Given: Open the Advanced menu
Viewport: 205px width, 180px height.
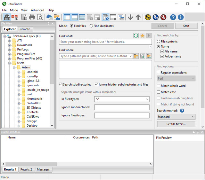Looking at the screenshot, I should click(37, 10).
